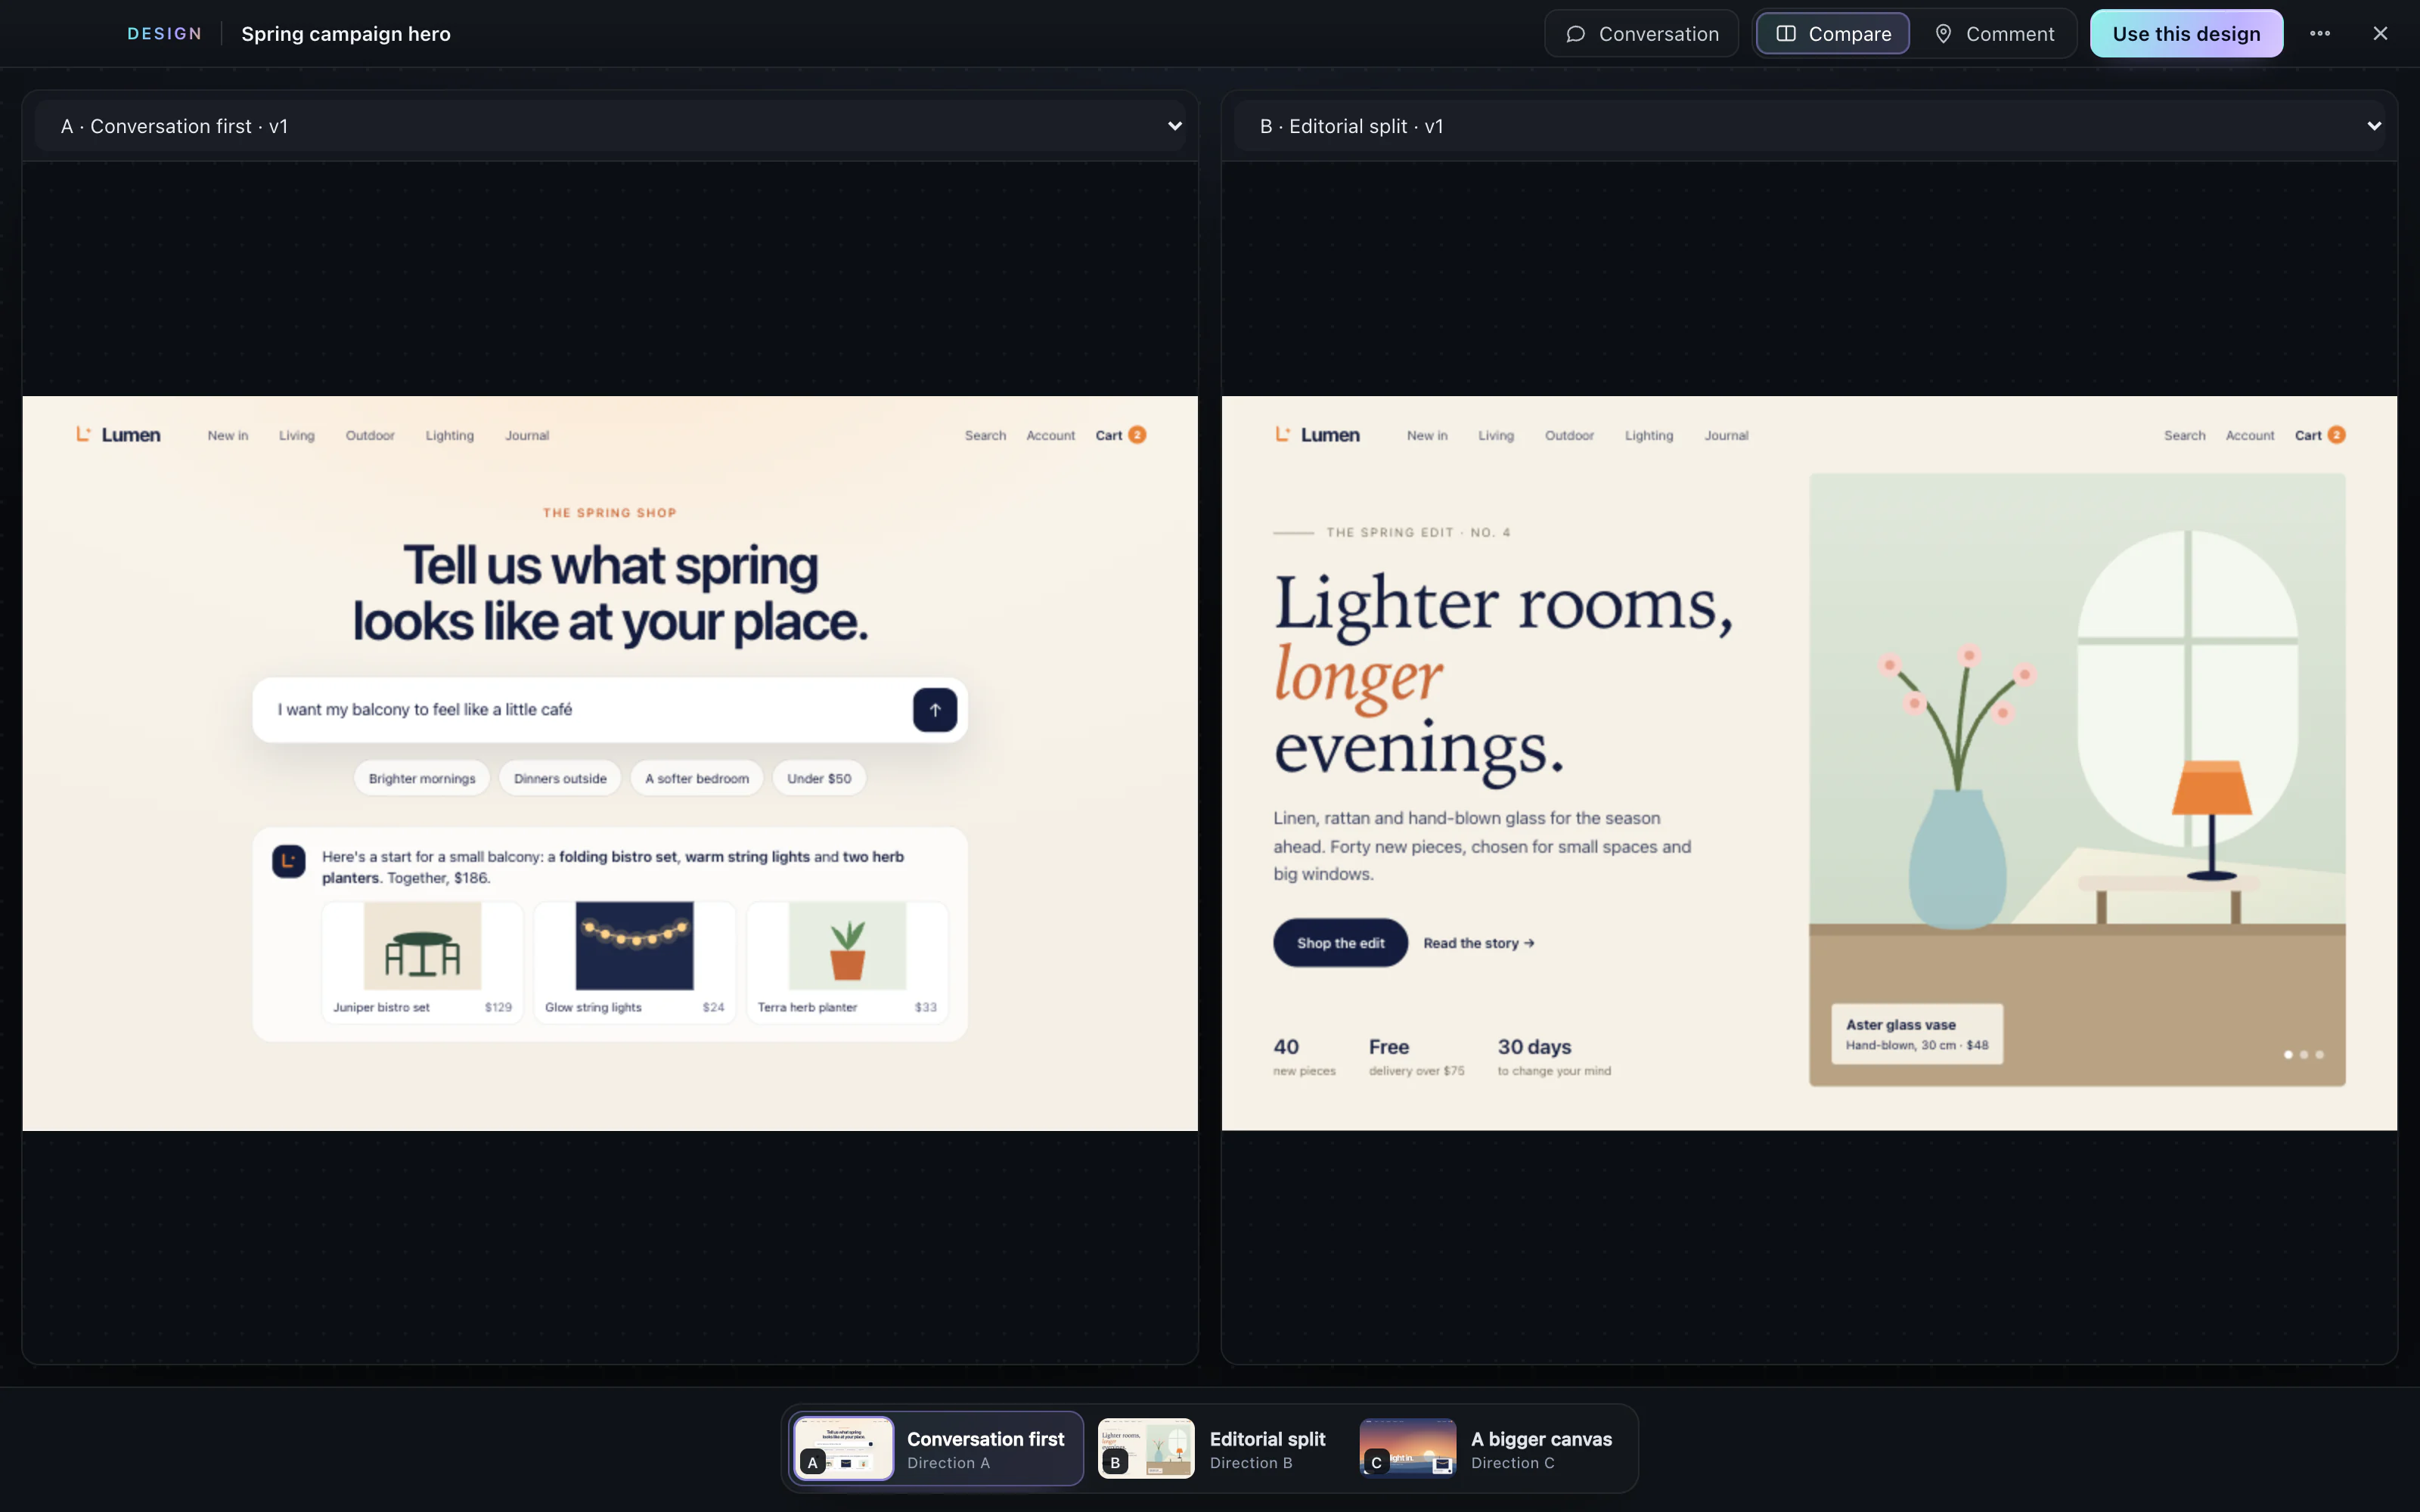Open Lighting nav link in design B
The height and width of the screenshot is (1512, 2420).
(1649, 436)
